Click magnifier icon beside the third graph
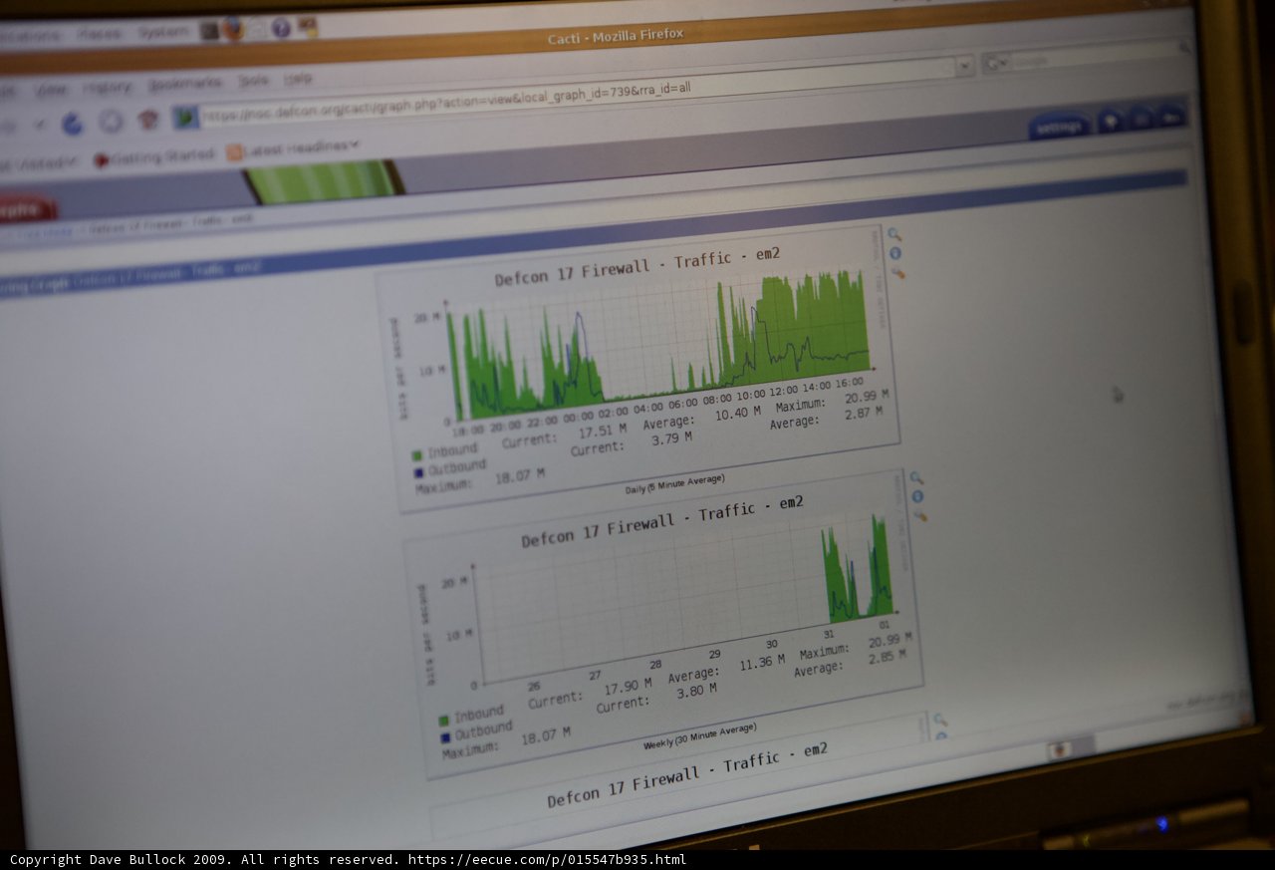 (x=939, y=720)
